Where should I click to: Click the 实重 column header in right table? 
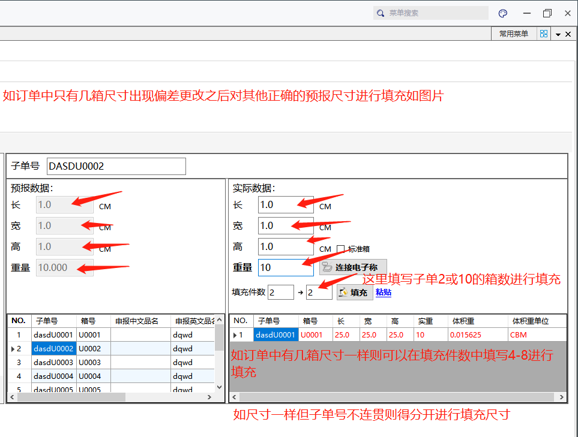click(431, 321)
